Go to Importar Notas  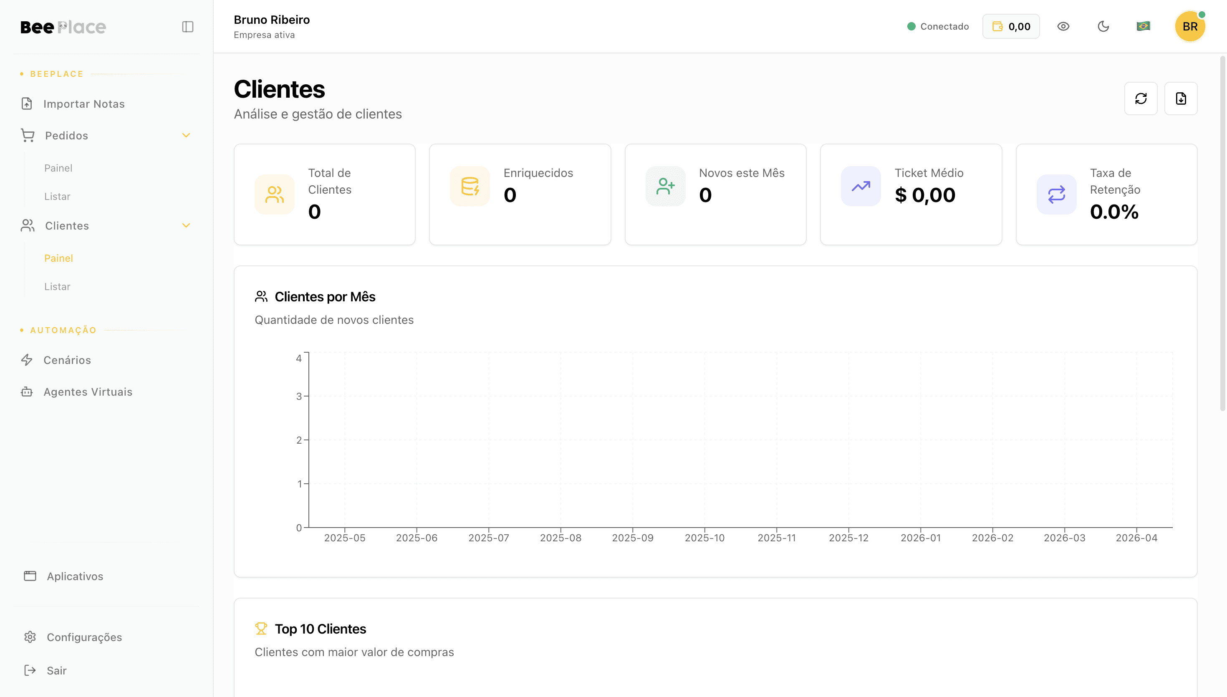point(84,104)
